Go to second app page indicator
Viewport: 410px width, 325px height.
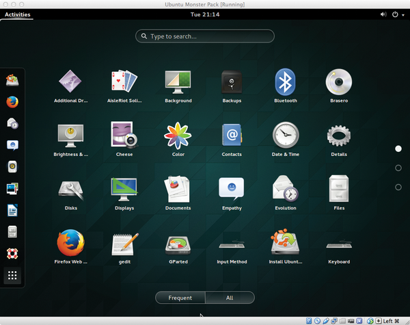[x=398, y=168]
